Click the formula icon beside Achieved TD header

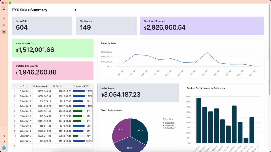[x=74, y=86]
